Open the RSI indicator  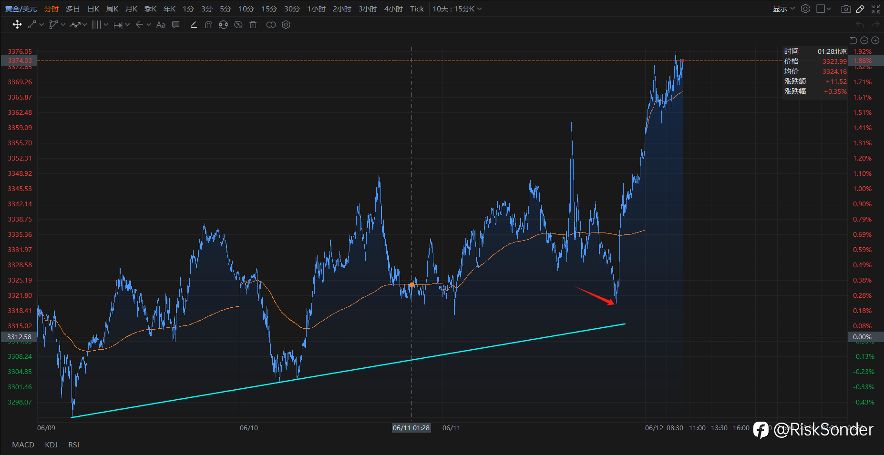73,445
